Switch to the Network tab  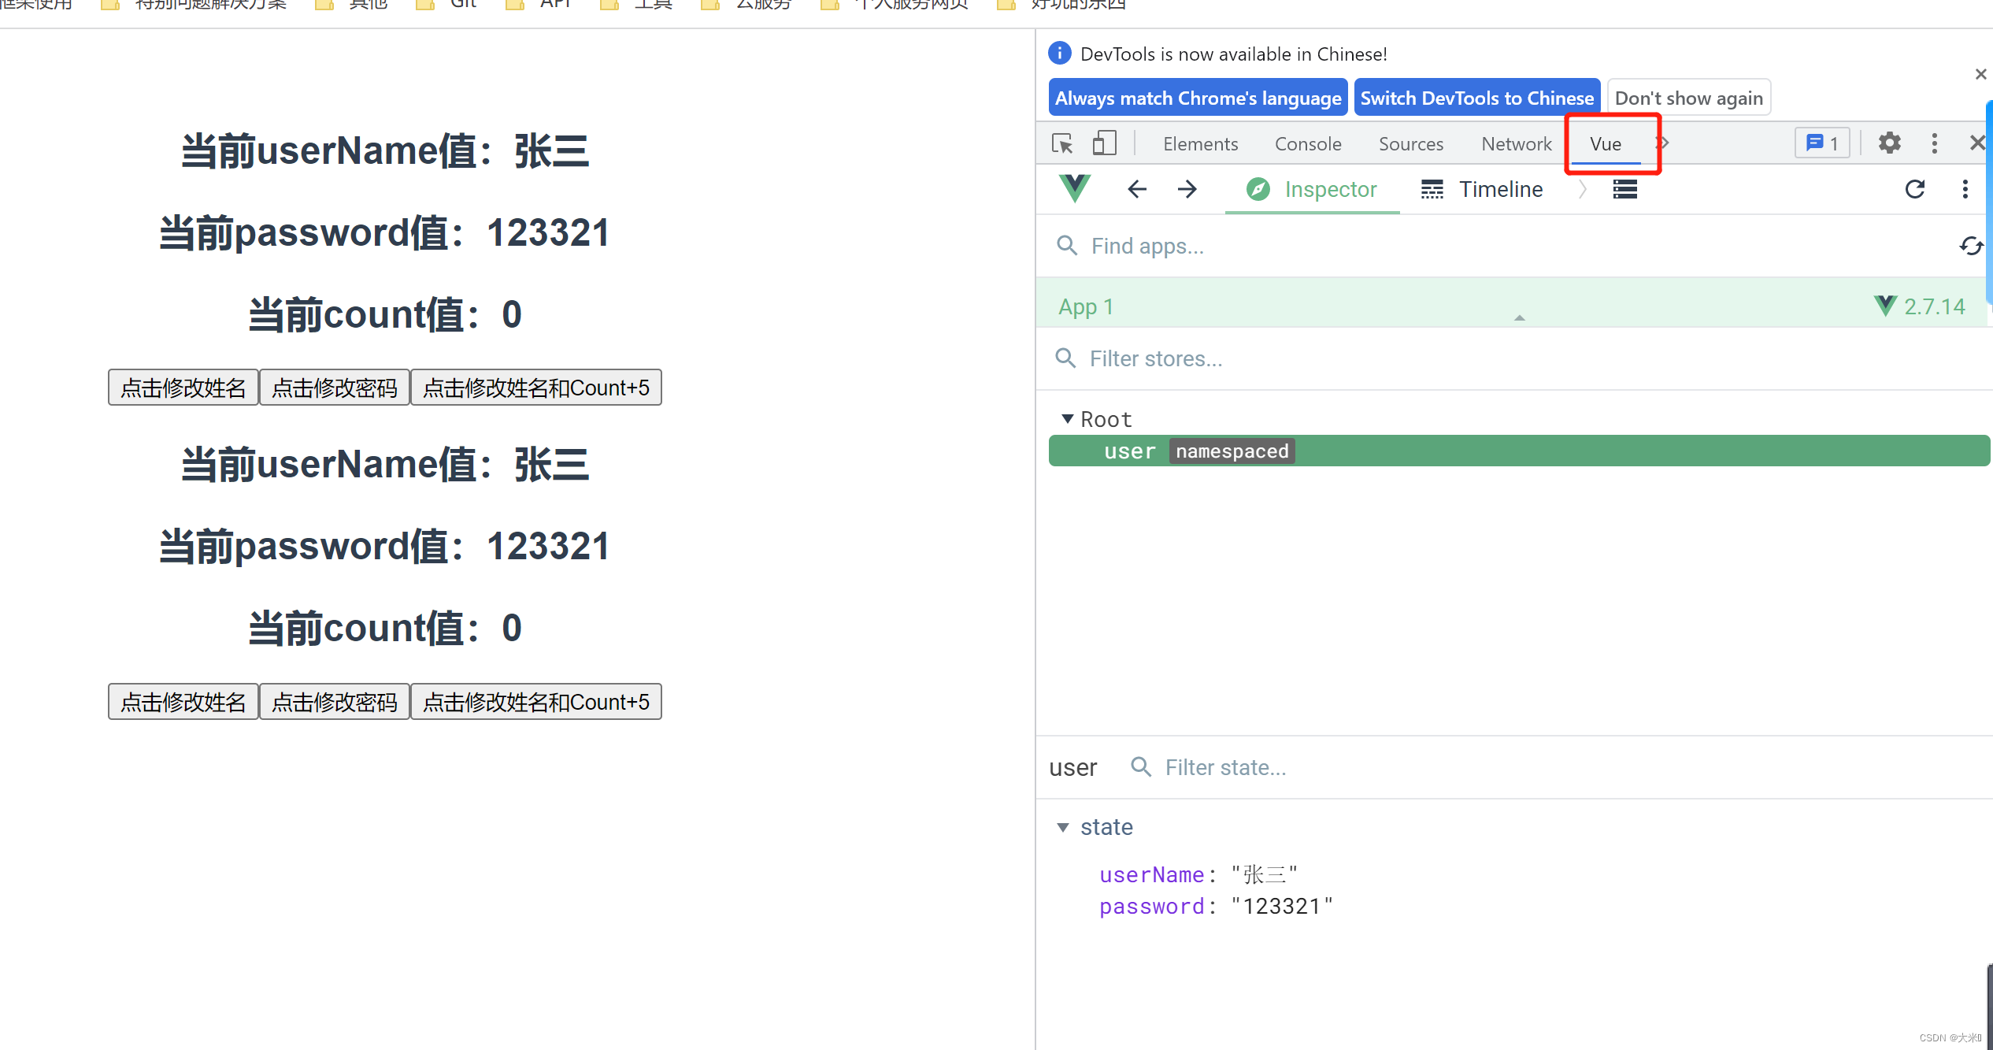(x=1516, y=144)
